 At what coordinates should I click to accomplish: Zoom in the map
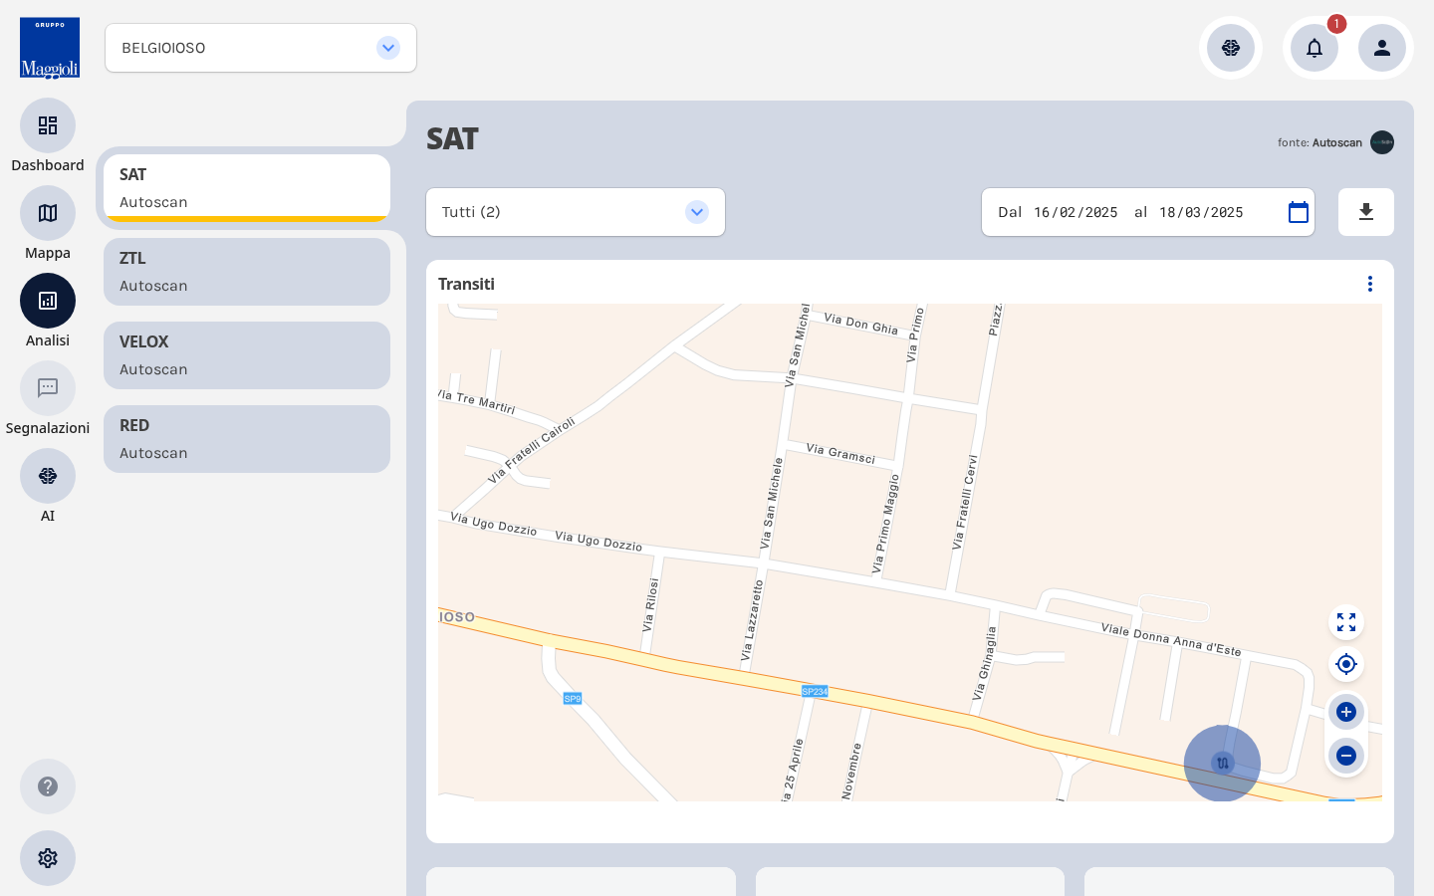point(1346,712)
